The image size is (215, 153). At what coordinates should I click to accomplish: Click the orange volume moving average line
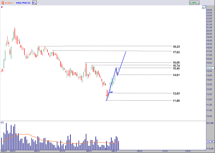(x=24, y=135)
